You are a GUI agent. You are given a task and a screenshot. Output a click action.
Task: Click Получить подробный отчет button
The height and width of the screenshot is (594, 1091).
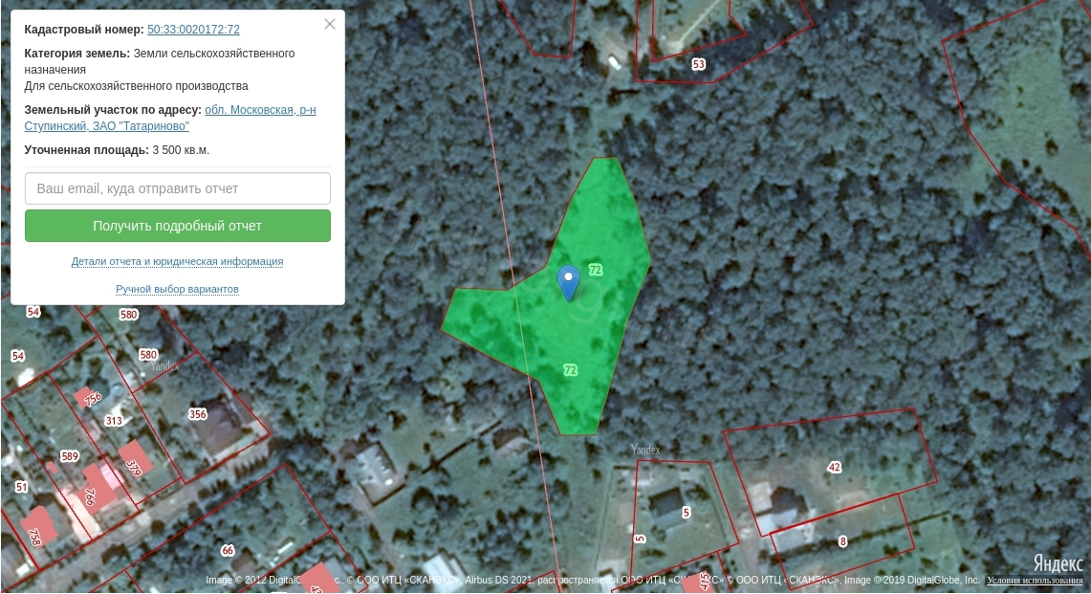pos(178,226)
